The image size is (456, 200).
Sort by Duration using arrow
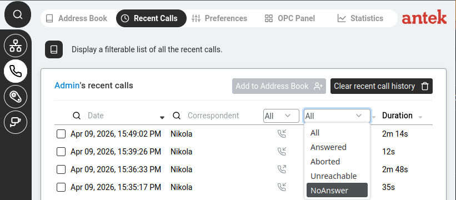420,117
